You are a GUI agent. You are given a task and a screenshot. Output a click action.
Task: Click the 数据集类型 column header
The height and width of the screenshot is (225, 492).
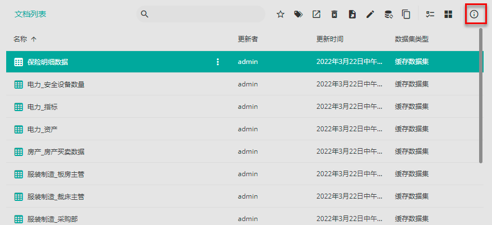pyautogui.click(x=412, y=39)
